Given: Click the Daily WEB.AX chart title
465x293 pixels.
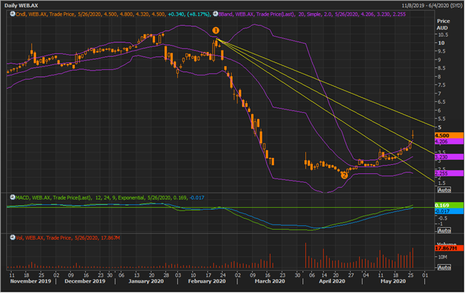Looking at the screenshot, I should click(21, 6).
